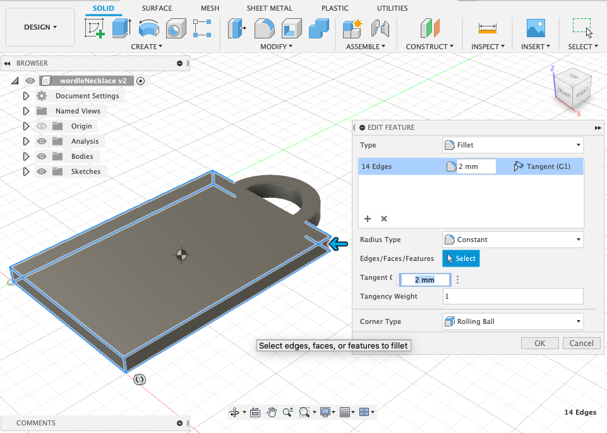607x433 pixels.
Task: Click the Insert image icon
Action: [536, 28]
